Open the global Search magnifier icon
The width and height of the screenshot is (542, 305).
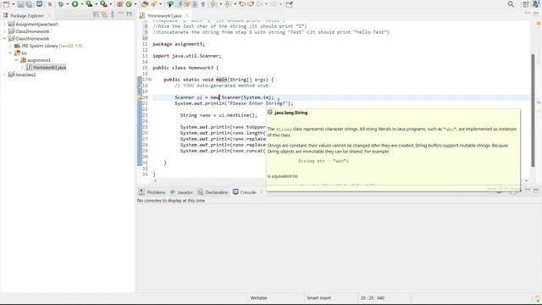pos(511,4)
